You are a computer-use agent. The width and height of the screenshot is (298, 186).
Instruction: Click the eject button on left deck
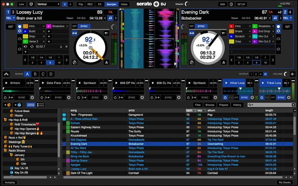tap(106, 62)
